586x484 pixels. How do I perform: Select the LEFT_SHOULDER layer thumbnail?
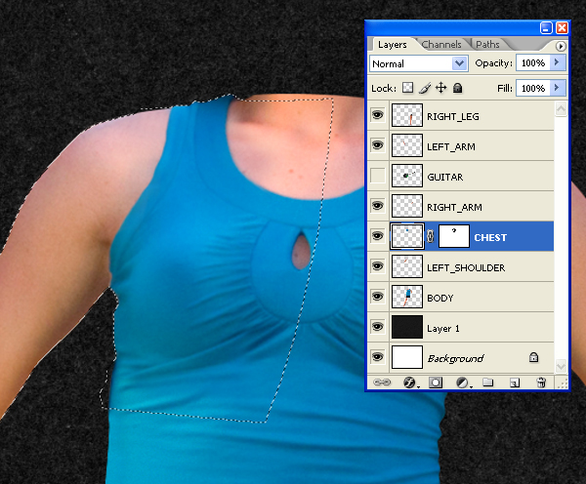pyautogui.click(x=407, y=266)
